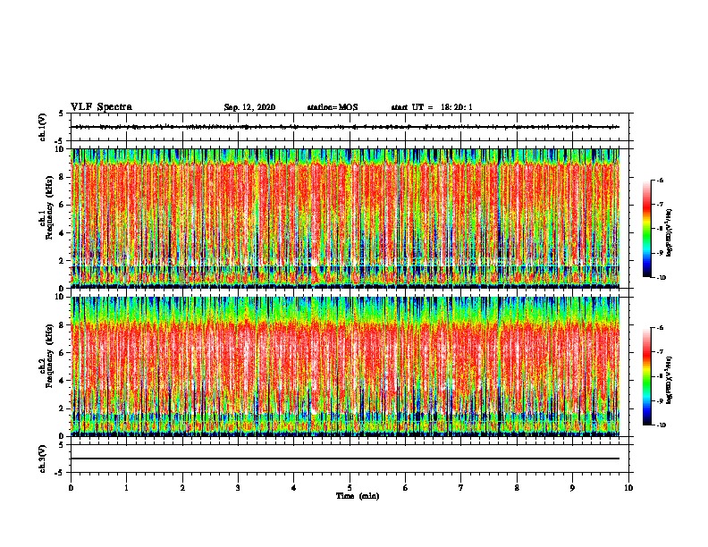Click the 'Time (min)' axis label
The width and height of the screenshot is (708, 547).
pos(358,496)
